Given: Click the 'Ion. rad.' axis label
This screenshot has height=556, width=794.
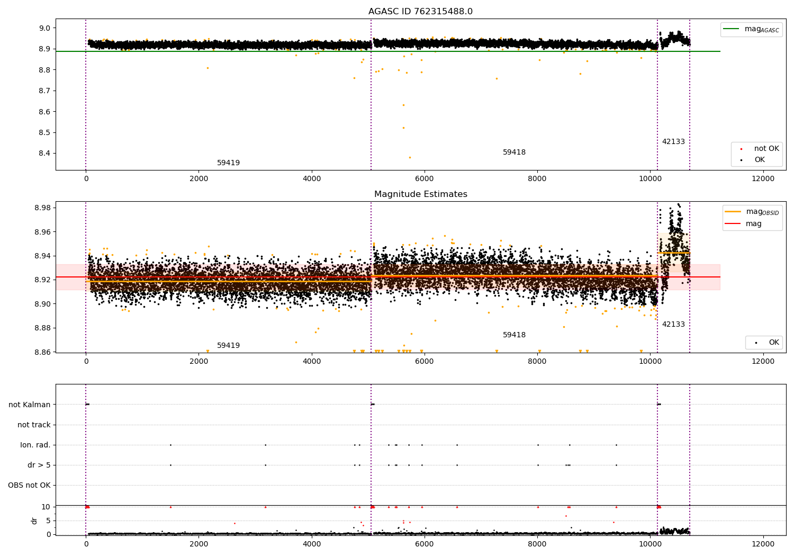Looking at the screenshot, I should [x=35, y=445].
